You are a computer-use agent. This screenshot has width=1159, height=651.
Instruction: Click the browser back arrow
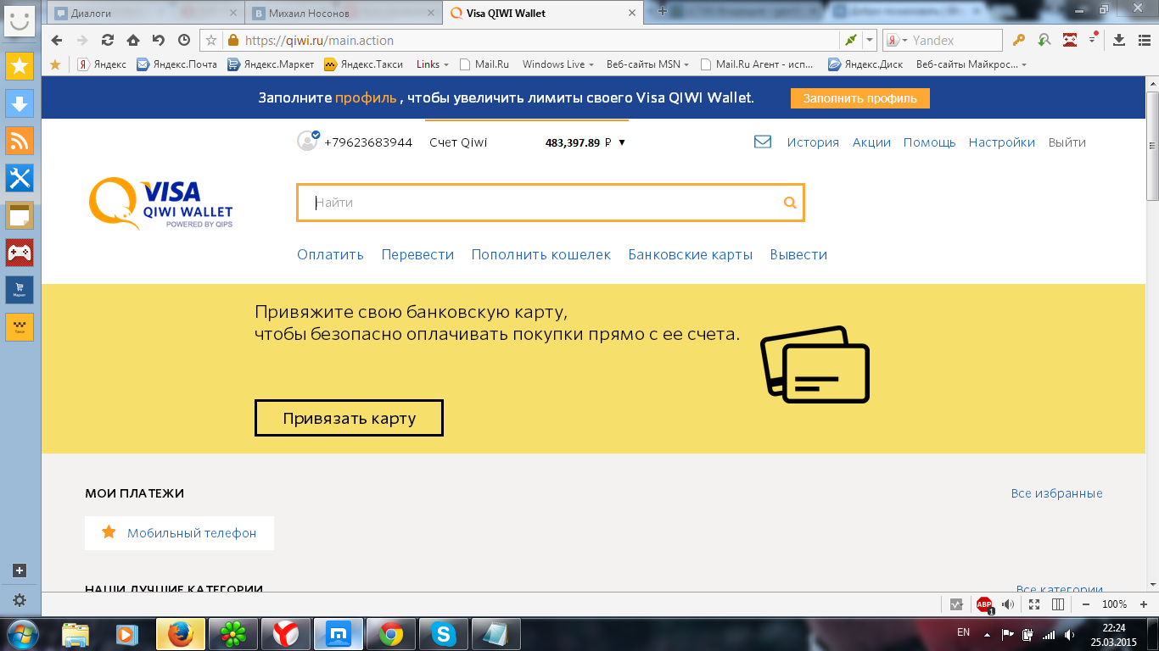(x=56, y=40)
